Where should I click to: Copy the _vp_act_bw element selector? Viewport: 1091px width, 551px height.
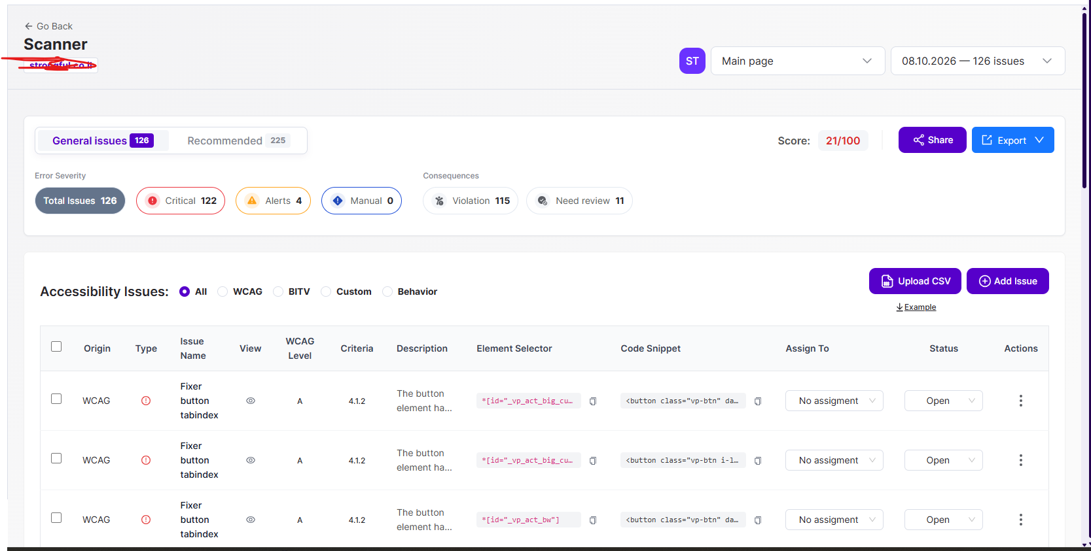[x=593, y=520]
